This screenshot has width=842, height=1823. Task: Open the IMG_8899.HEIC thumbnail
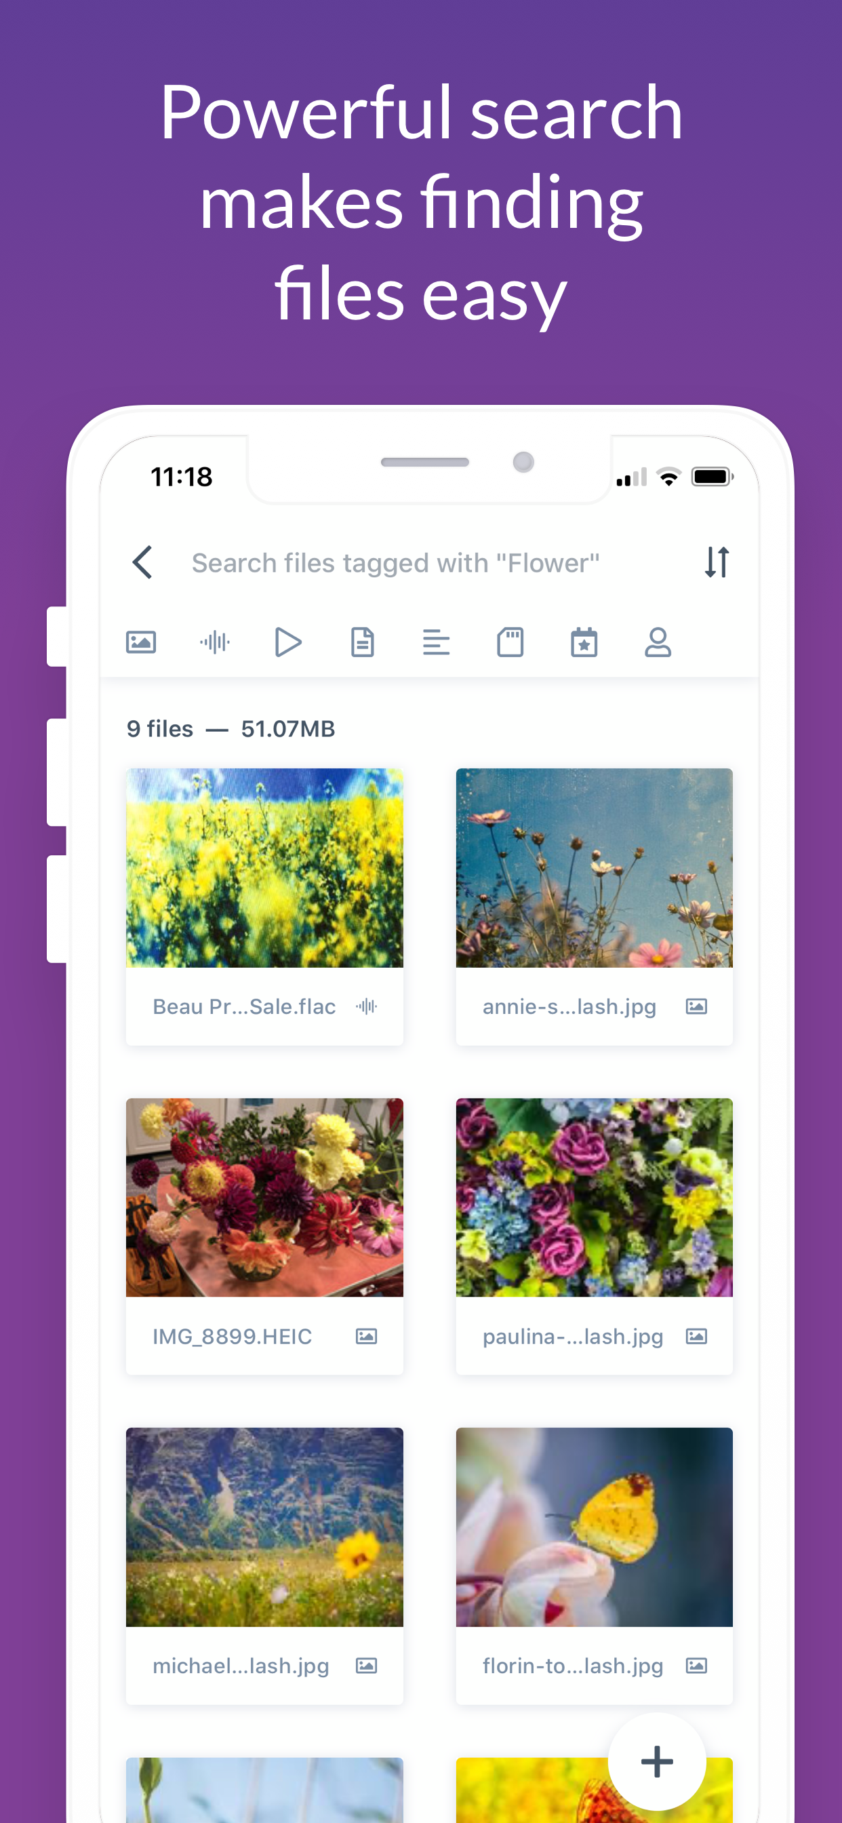[264, 1198]
